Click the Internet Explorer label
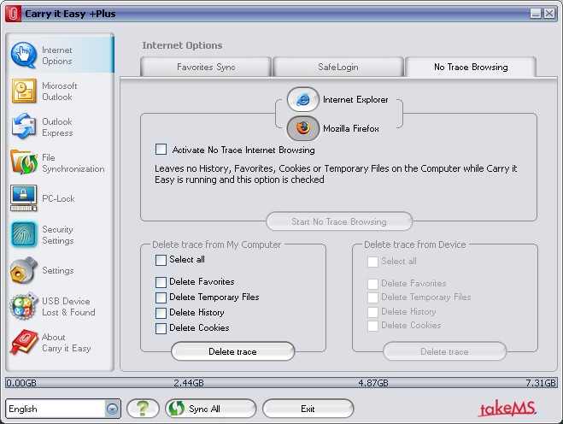 [355, 99]
